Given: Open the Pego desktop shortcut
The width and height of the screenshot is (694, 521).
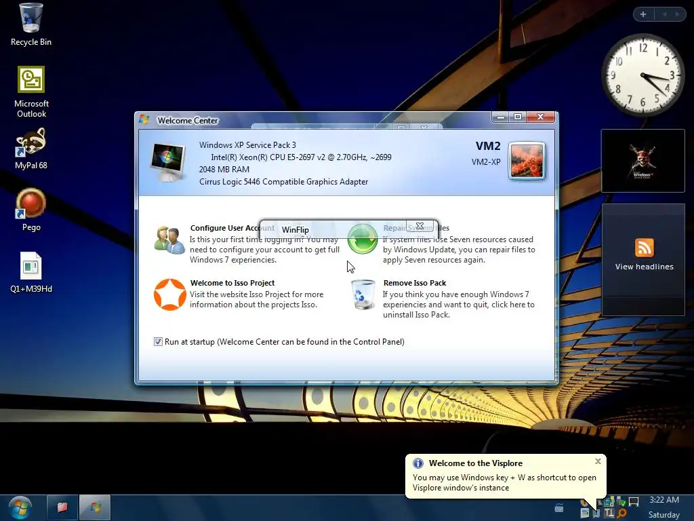Looking at the screenshot, I should [31, 210].
